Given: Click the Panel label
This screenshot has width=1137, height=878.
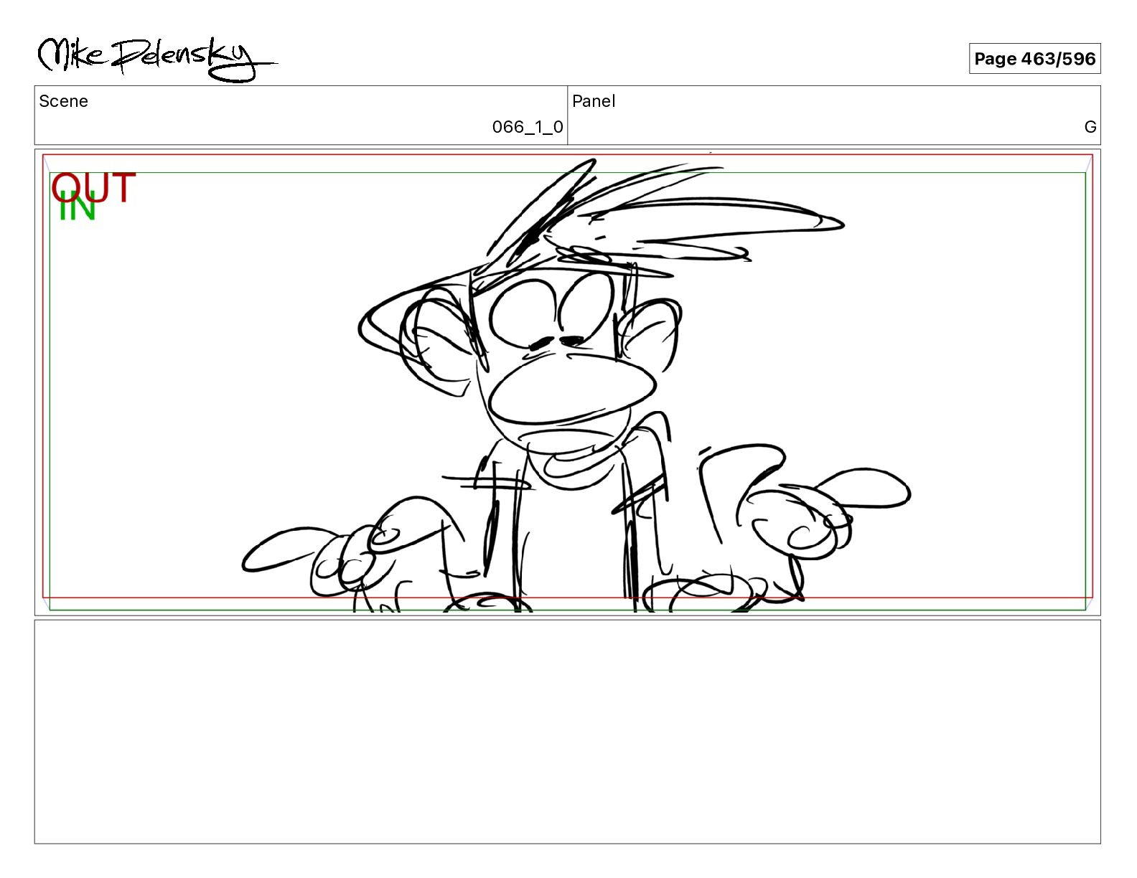Looking at the screenshot, I should (594, 101).
